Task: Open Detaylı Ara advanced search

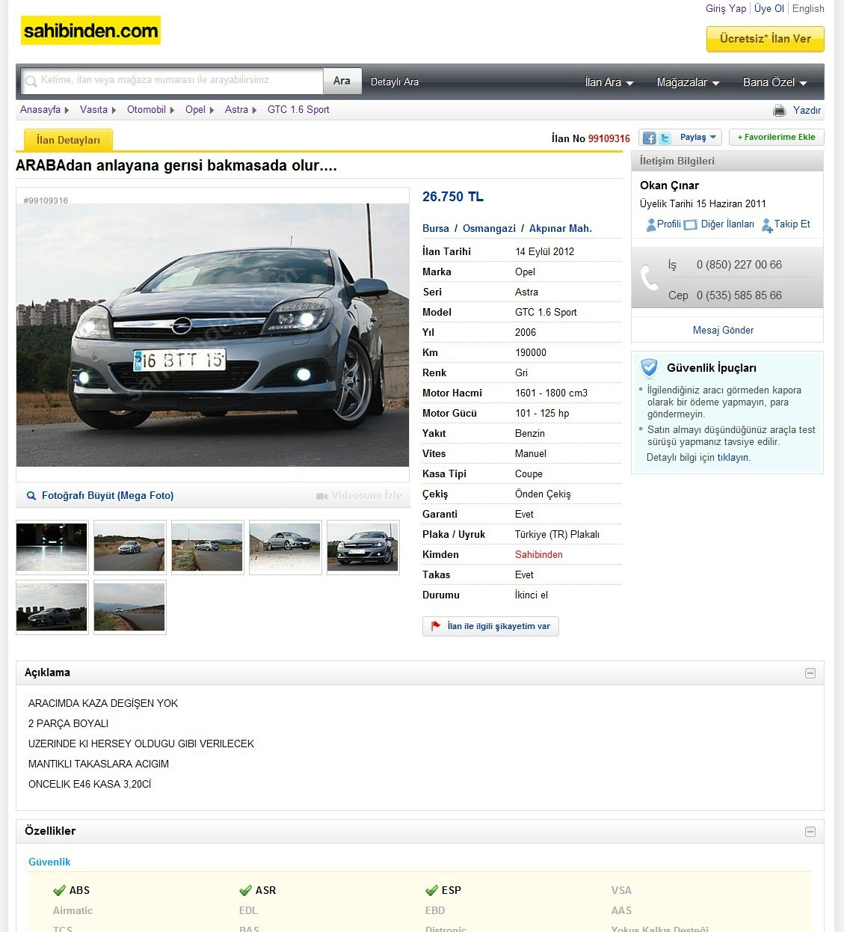Action: [x=395, y=82]
